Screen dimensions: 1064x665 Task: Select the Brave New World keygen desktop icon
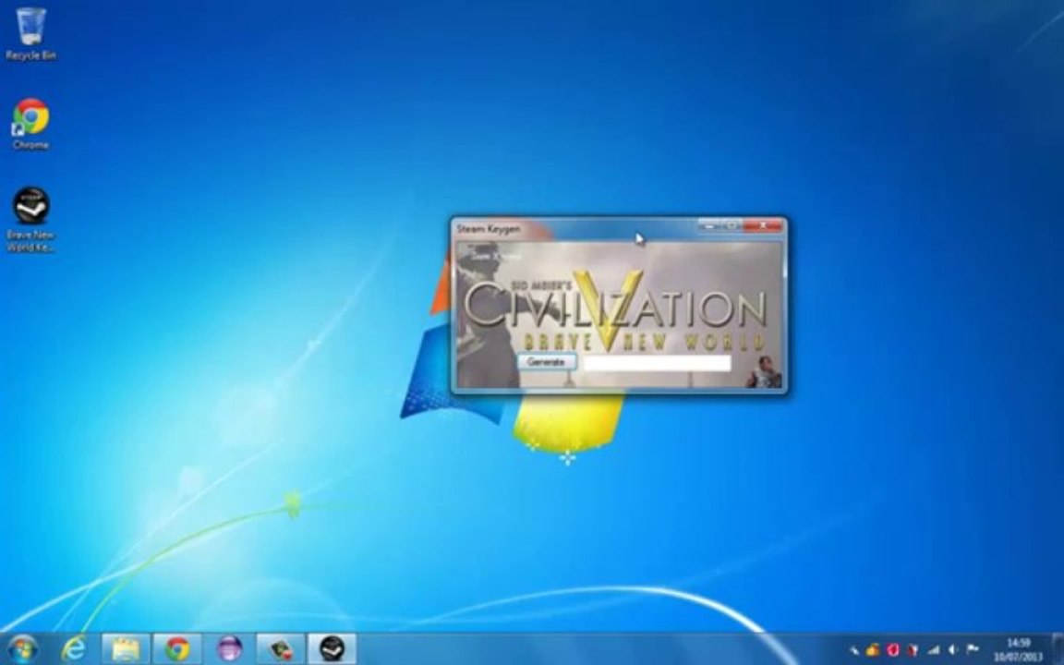[x=30, y=219]
